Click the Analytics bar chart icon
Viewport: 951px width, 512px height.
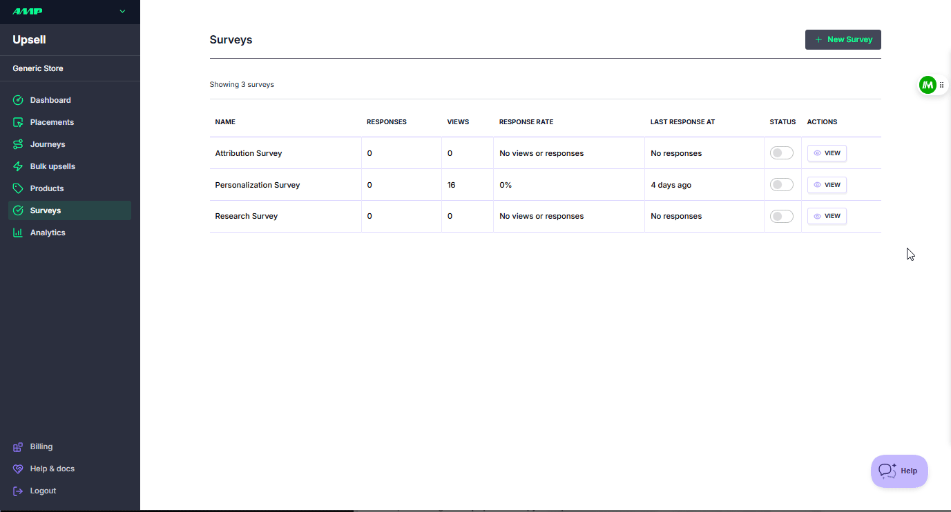click(18, 233)
